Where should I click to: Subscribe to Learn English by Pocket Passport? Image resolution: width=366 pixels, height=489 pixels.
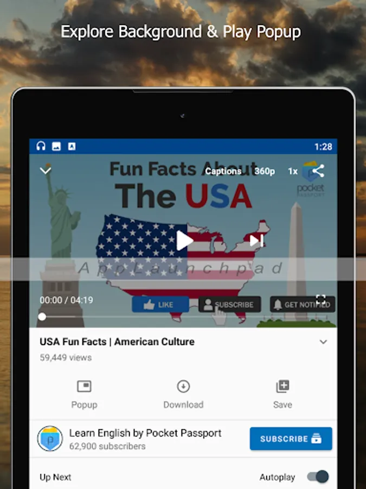point(291,438)
